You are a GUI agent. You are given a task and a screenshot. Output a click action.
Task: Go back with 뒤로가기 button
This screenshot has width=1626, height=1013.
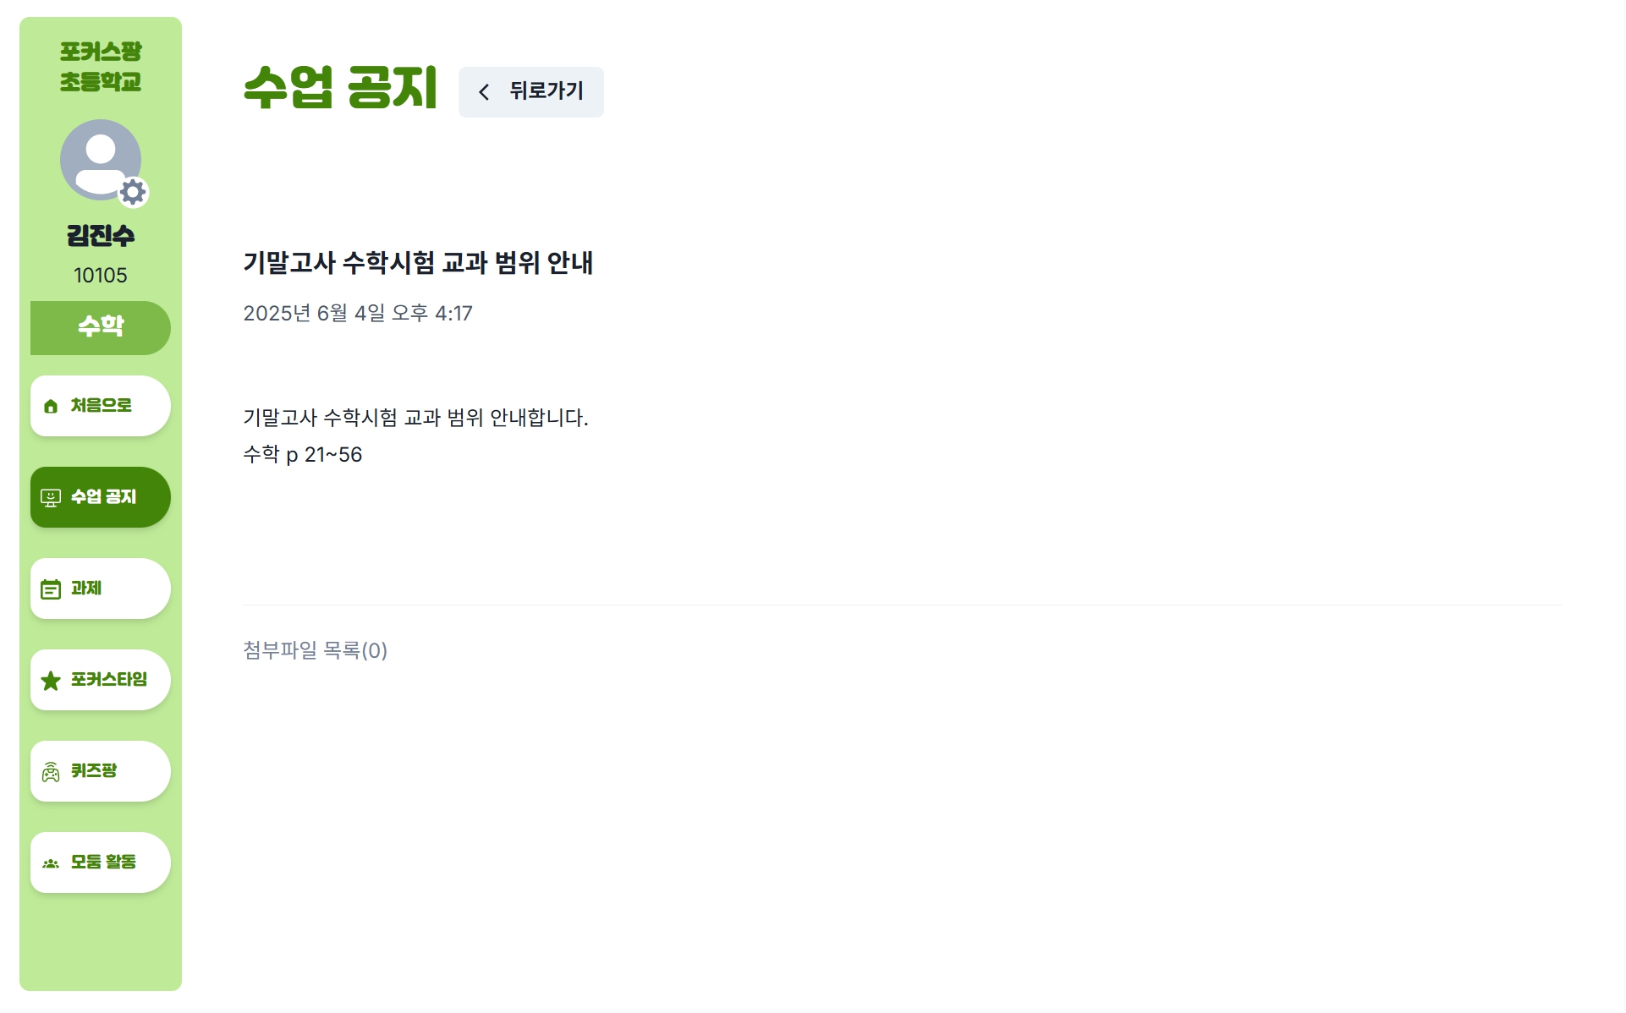(x=531, y=92)
